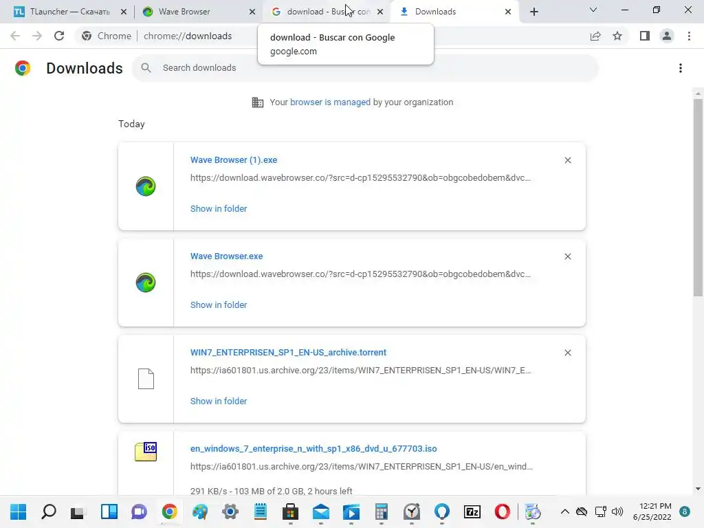The image size is (704, 528).
Task: Click the search magnifier icon in Downloads
Action: tap(146, 68)
